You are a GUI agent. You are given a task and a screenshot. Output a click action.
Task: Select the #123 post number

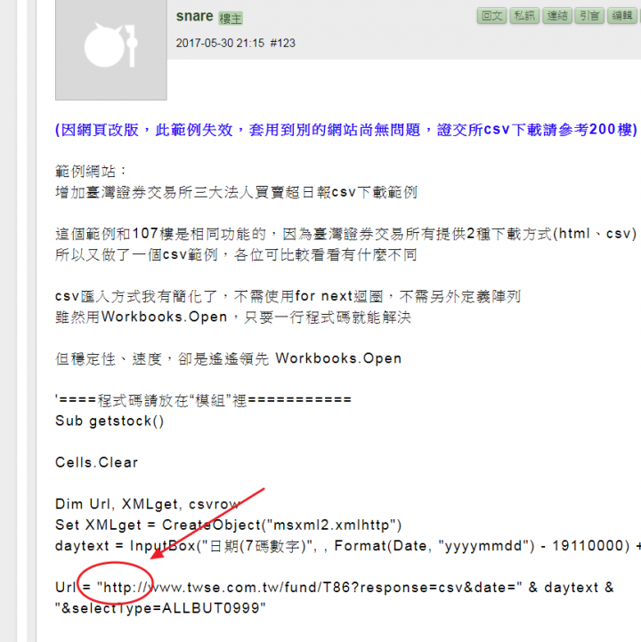pyautogui.click(x=282, y=43)
